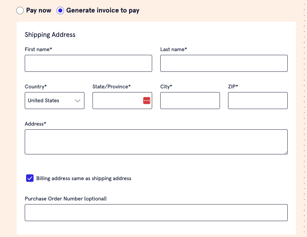Viewport: 307px width, 237px height.
Task: Click the Last name input field
Action: 224,63
